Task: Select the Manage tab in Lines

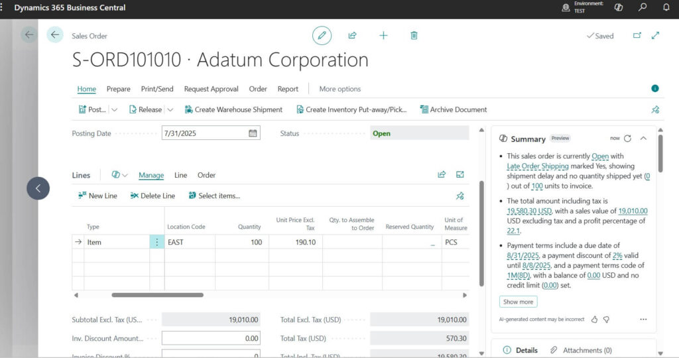Action: point(151,175)
